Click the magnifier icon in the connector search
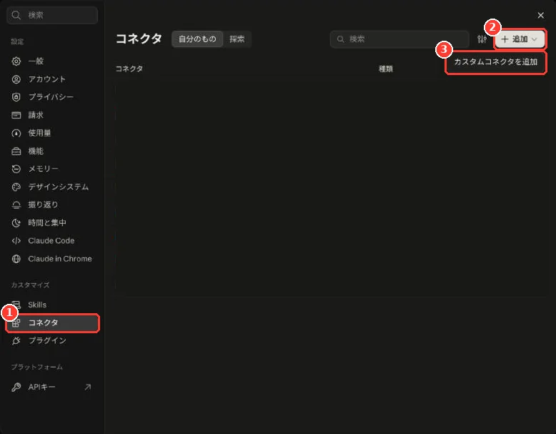Viewport: 556px width, 434px height. 340,39
